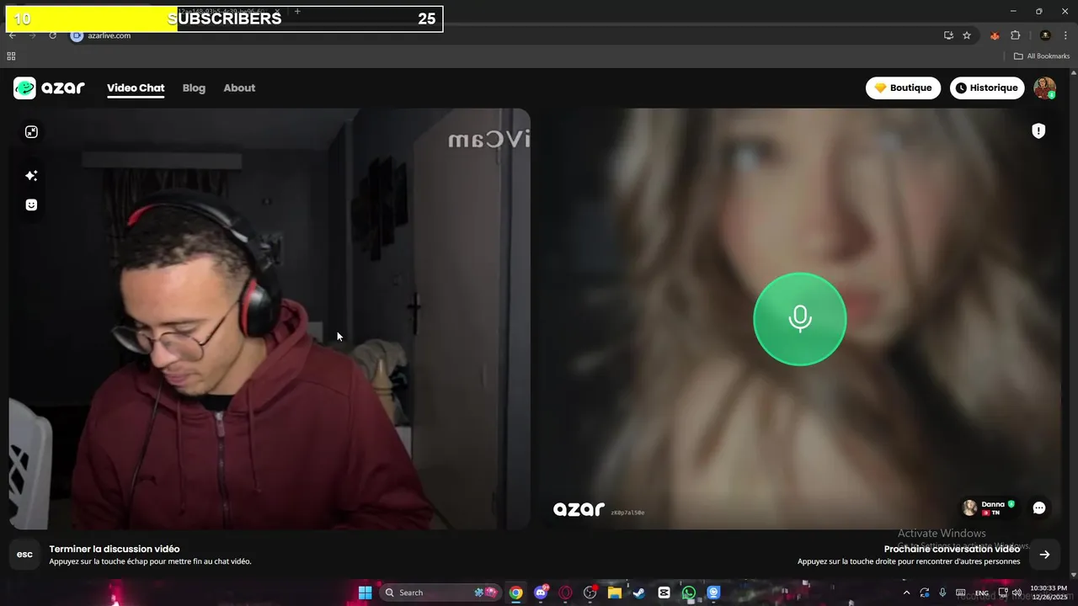Open the Historique match history
This screenshot has height=606, width=1078.
click(987, 88)
